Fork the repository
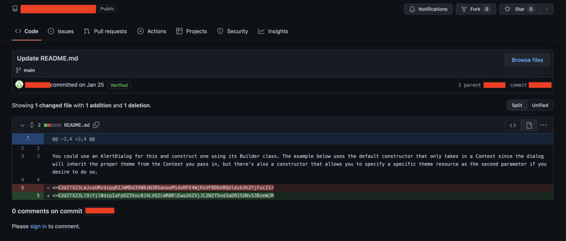The height and width of the screenshot is (241, 566). pyautogui.click(x=475, y=9)
